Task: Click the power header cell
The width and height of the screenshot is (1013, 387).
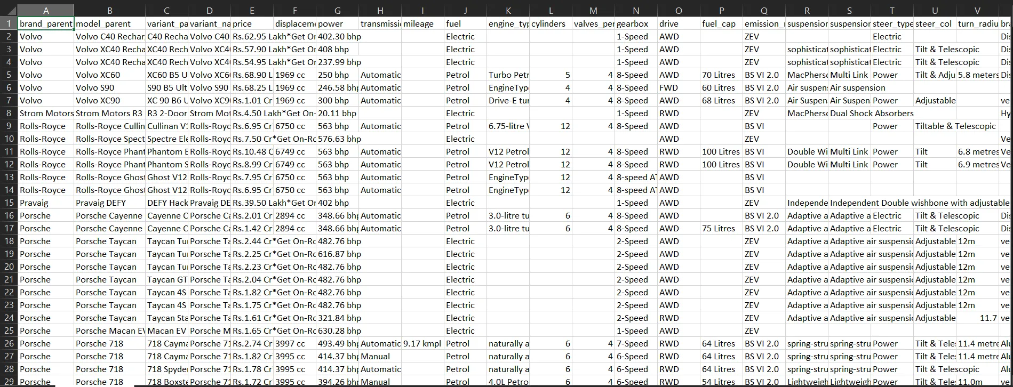Action: pyautogui.click(x=337, y=23)
